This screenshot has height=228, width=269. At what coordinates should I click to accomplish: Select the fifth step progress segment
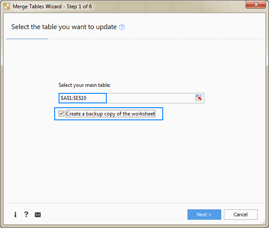(199, 39)
